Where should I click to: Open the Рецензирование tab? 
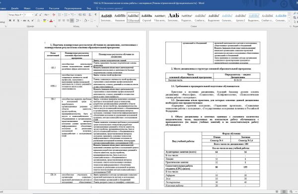(73, 8)
